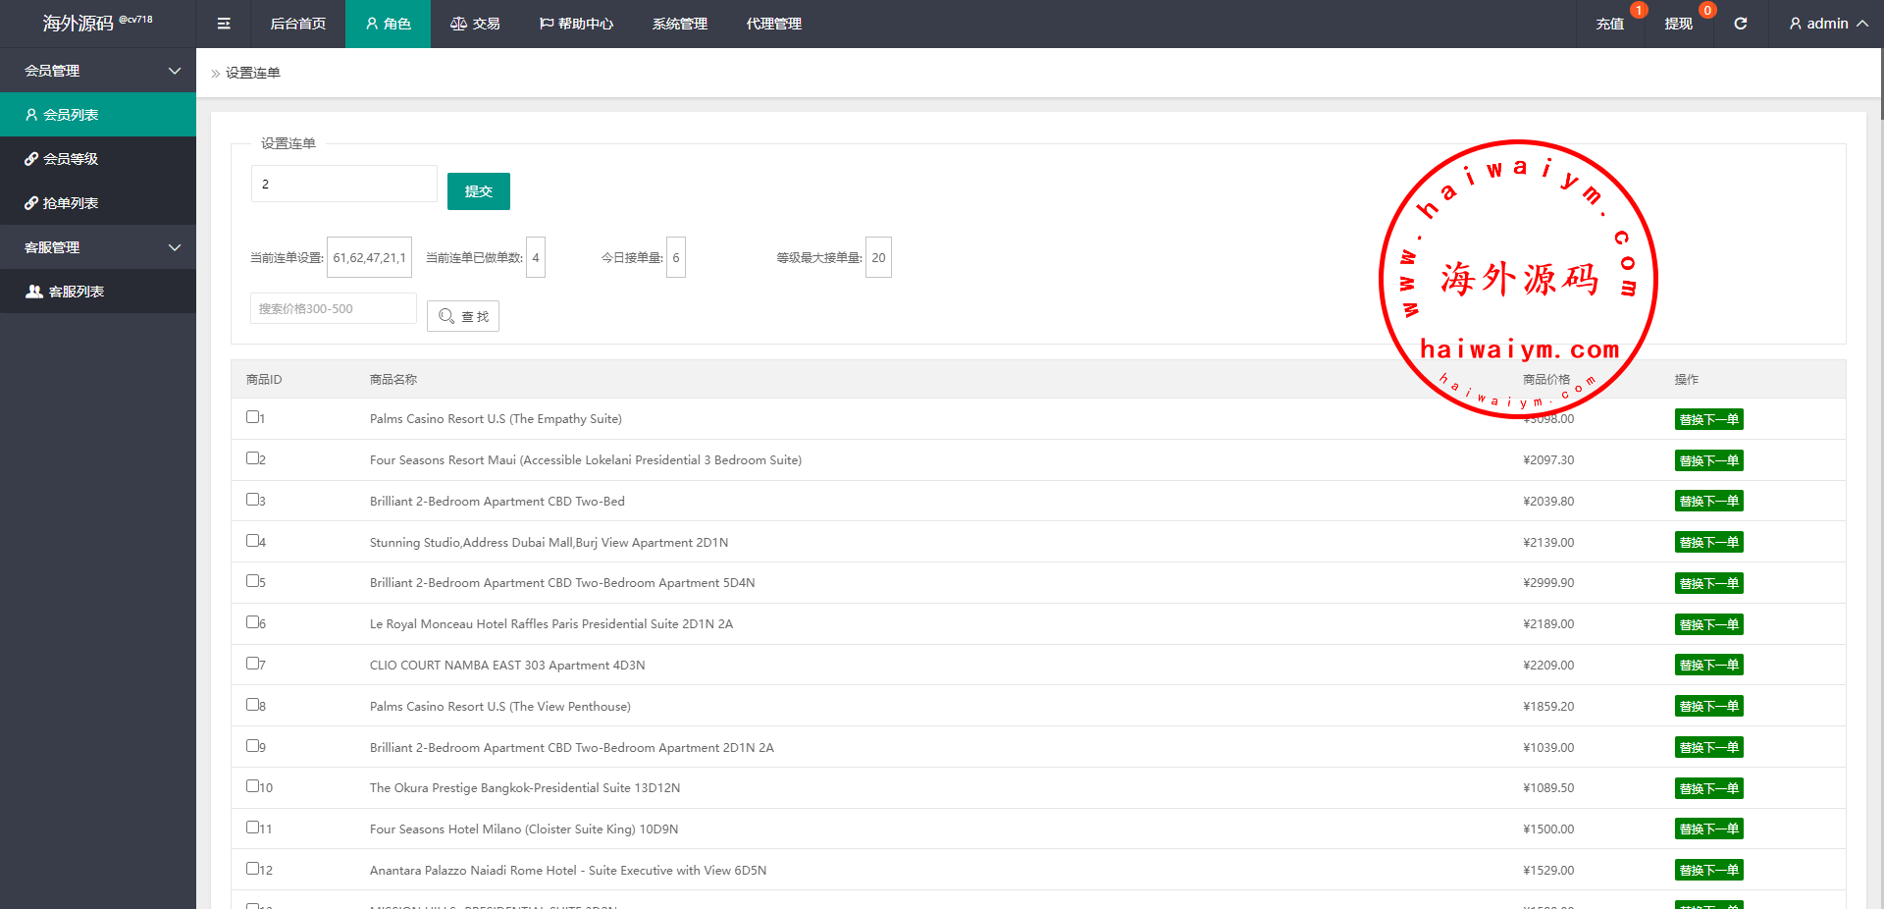The width and height of the screenshot is (1884, 909).
Task: Click 替换下一单 for Le Royal Monceau Hotel
Action: point(1708,624)
